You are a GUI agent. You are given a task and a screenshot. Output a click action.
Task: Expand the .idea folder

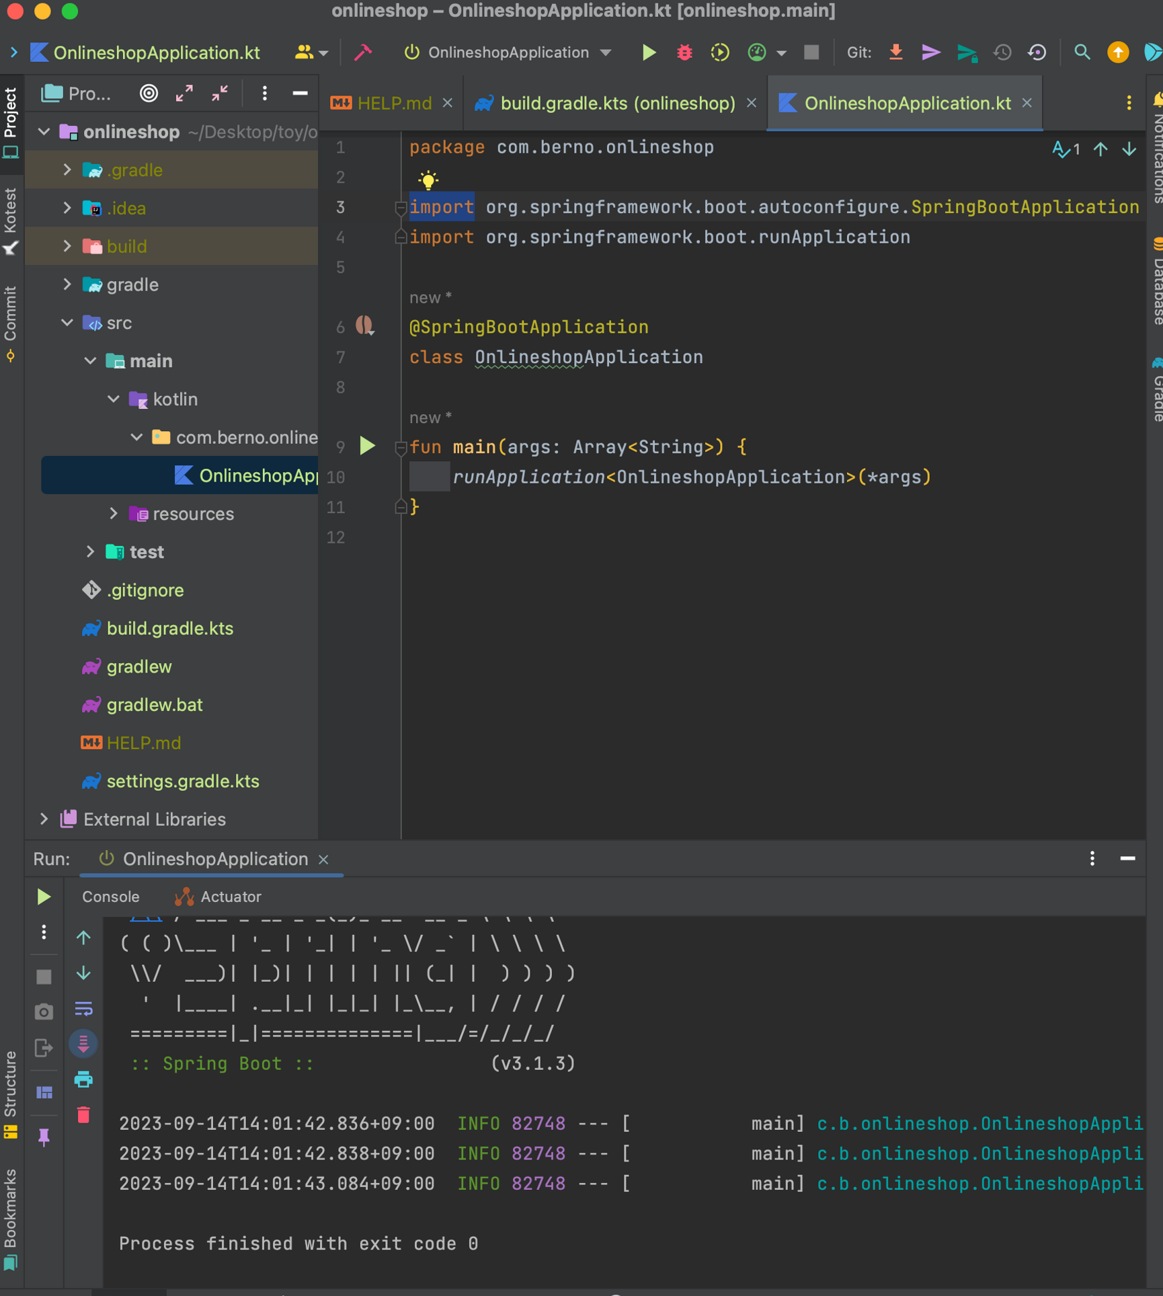pyautogui.click(x=67, y=208)
